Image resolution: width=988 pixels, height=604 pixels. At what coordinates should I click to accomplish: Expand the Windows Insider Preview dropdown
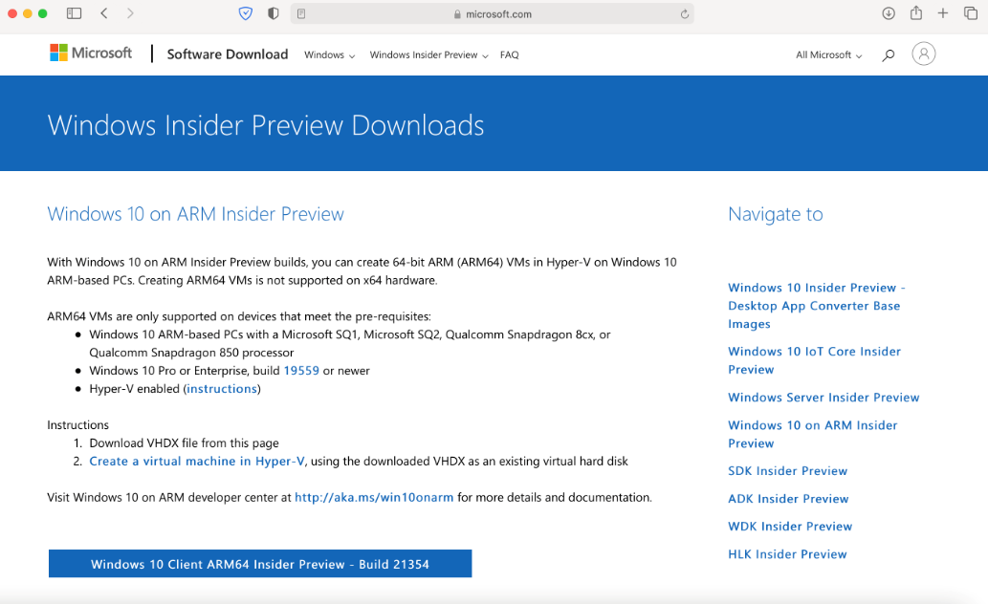pos(429,54)
